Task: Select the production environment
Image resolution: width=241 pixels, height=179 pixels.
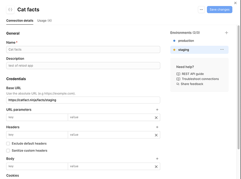Action: [x=199, y=41]
